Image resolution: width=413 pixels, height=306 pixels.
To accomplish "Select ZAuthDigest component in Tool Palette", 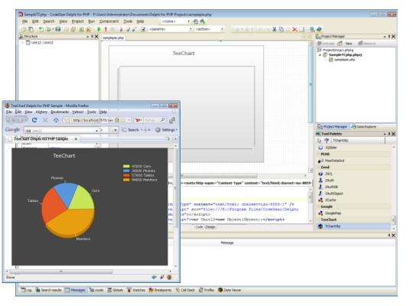I will click(353, 194).
